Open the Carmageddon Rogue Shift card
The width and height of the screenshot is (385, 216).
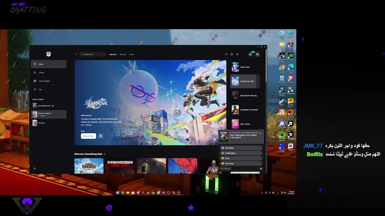tap(120, 166)
